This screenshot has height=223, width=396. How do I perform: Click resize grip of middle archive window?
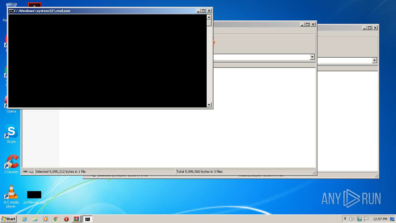pos(314,172)
